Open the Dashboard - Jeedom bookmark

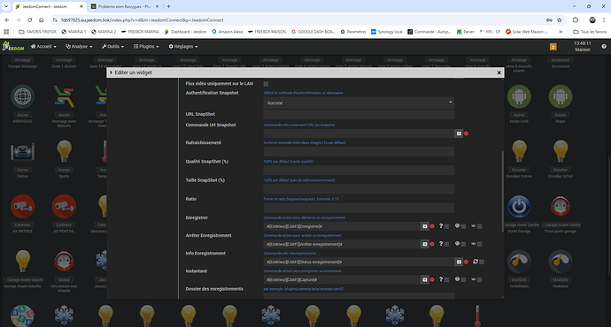coord(185,32)
